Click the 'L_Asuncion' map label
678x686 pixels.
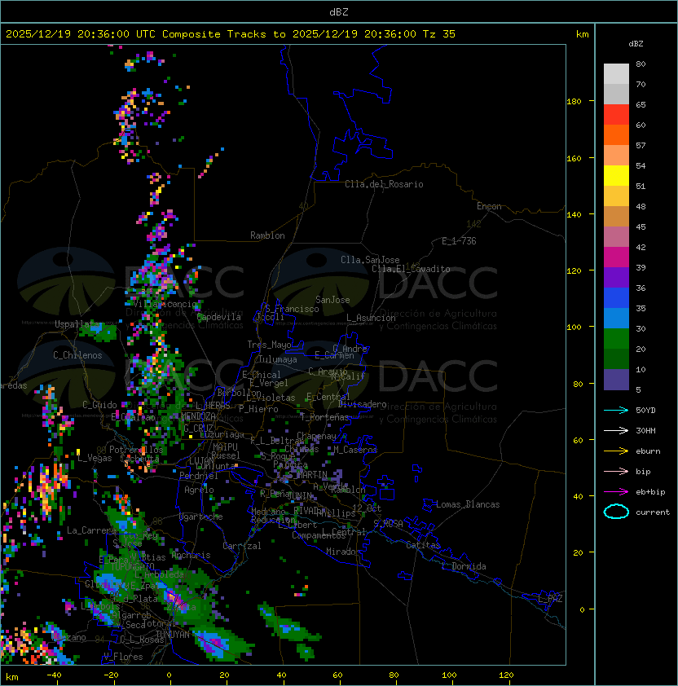coord(371,318)
